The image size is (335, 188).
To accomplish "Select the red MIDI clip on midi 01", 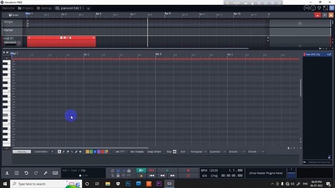I will pyautogui.click(x=61, y=41).
